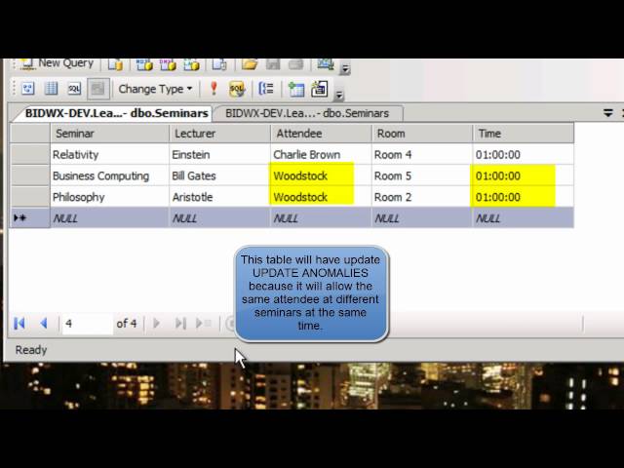
Task: Click the Activity Monitor icon
Action: 325,63
